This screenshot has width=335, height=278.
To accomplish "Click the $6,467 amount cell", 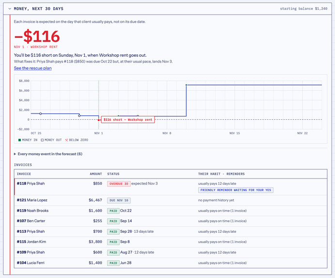I will pos(96,200).
